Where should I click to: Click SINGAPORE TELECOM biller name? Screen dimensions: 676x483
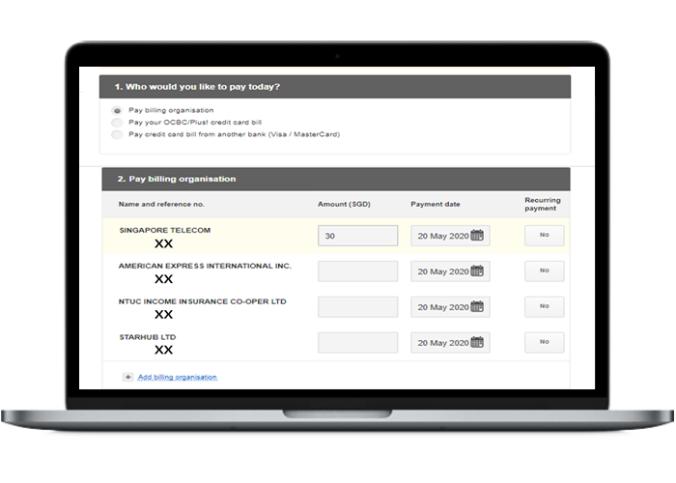click(165, 230)
